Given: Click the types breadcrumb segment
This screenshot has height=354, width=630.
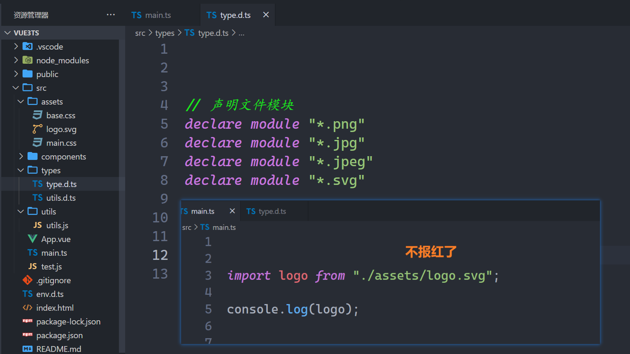Looking at the screenshot, I should click(165, 33).
